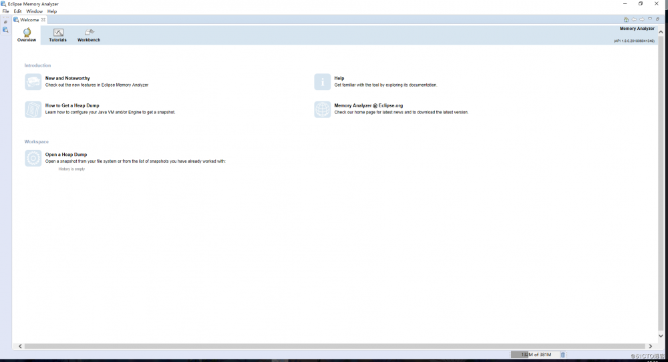Click 'Learn how to configure your Java VM' text
668x362 pixels.
[x=110, y=112]
